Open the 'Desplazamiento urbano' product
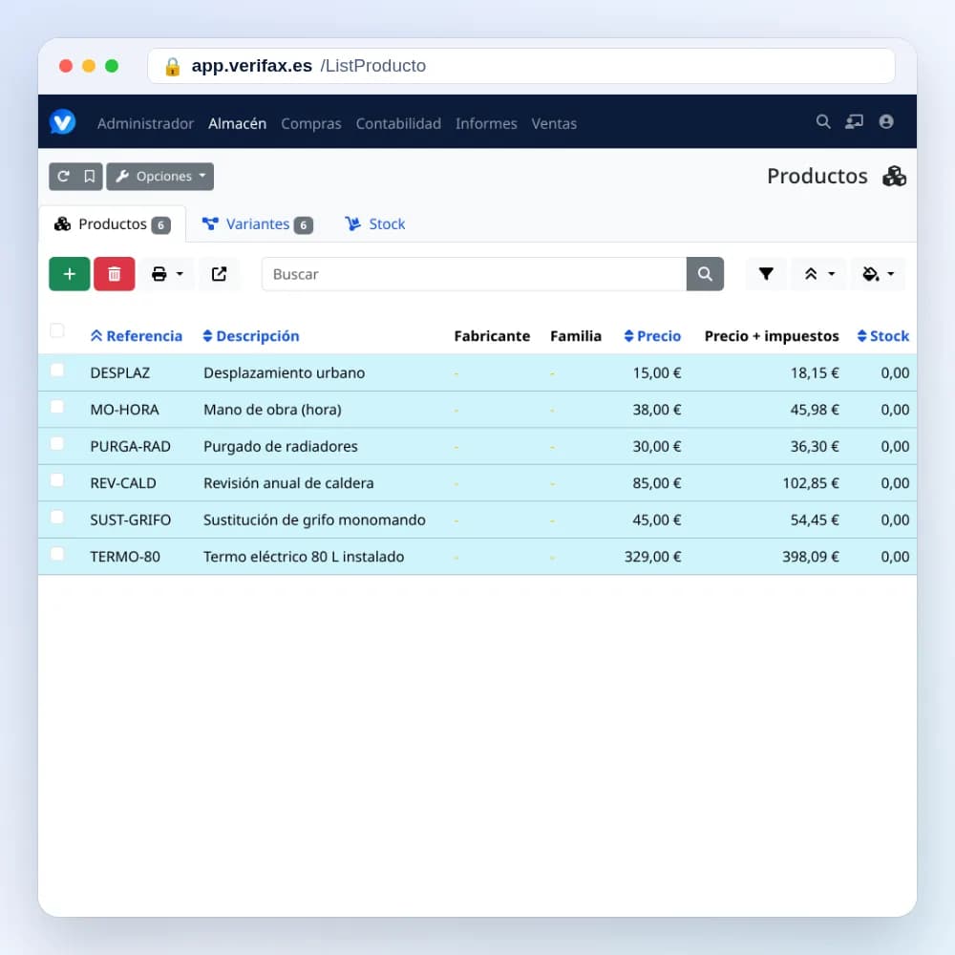Image resolution: width=955 pixels, height=955 pixels. (285, 372)
